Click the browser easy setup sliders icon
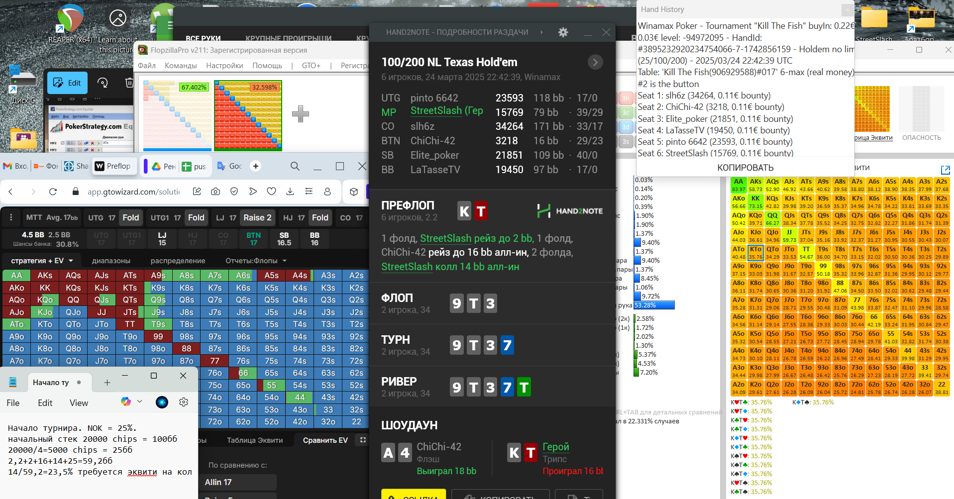Viewport: 954px width, 499px height. point(309,192)
